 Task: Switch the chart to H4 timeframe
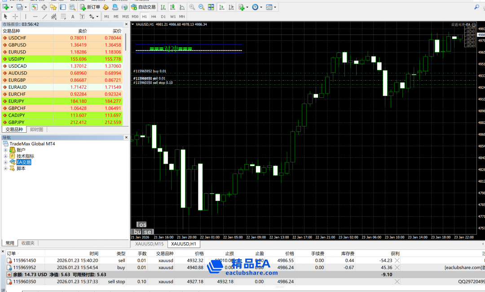point(154,17)
